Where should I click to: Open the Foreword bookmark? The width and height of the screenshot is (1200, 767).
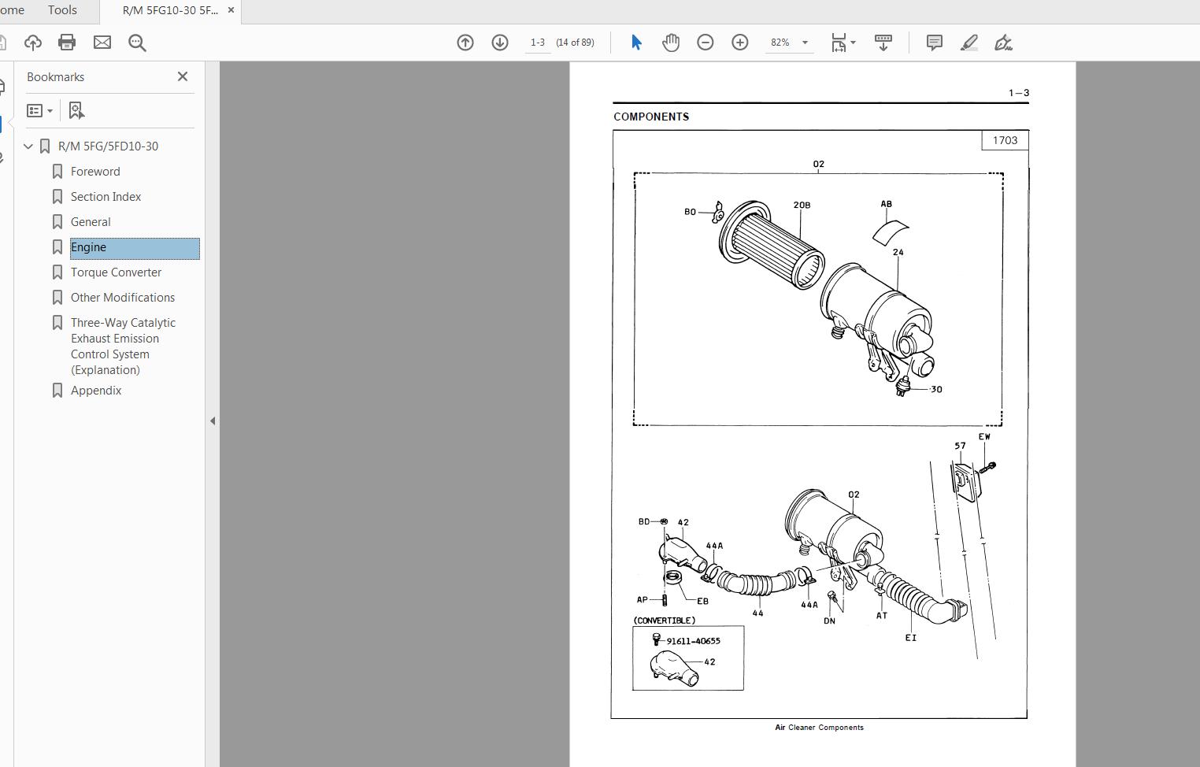pyautogui.click(x=95, y=172)
